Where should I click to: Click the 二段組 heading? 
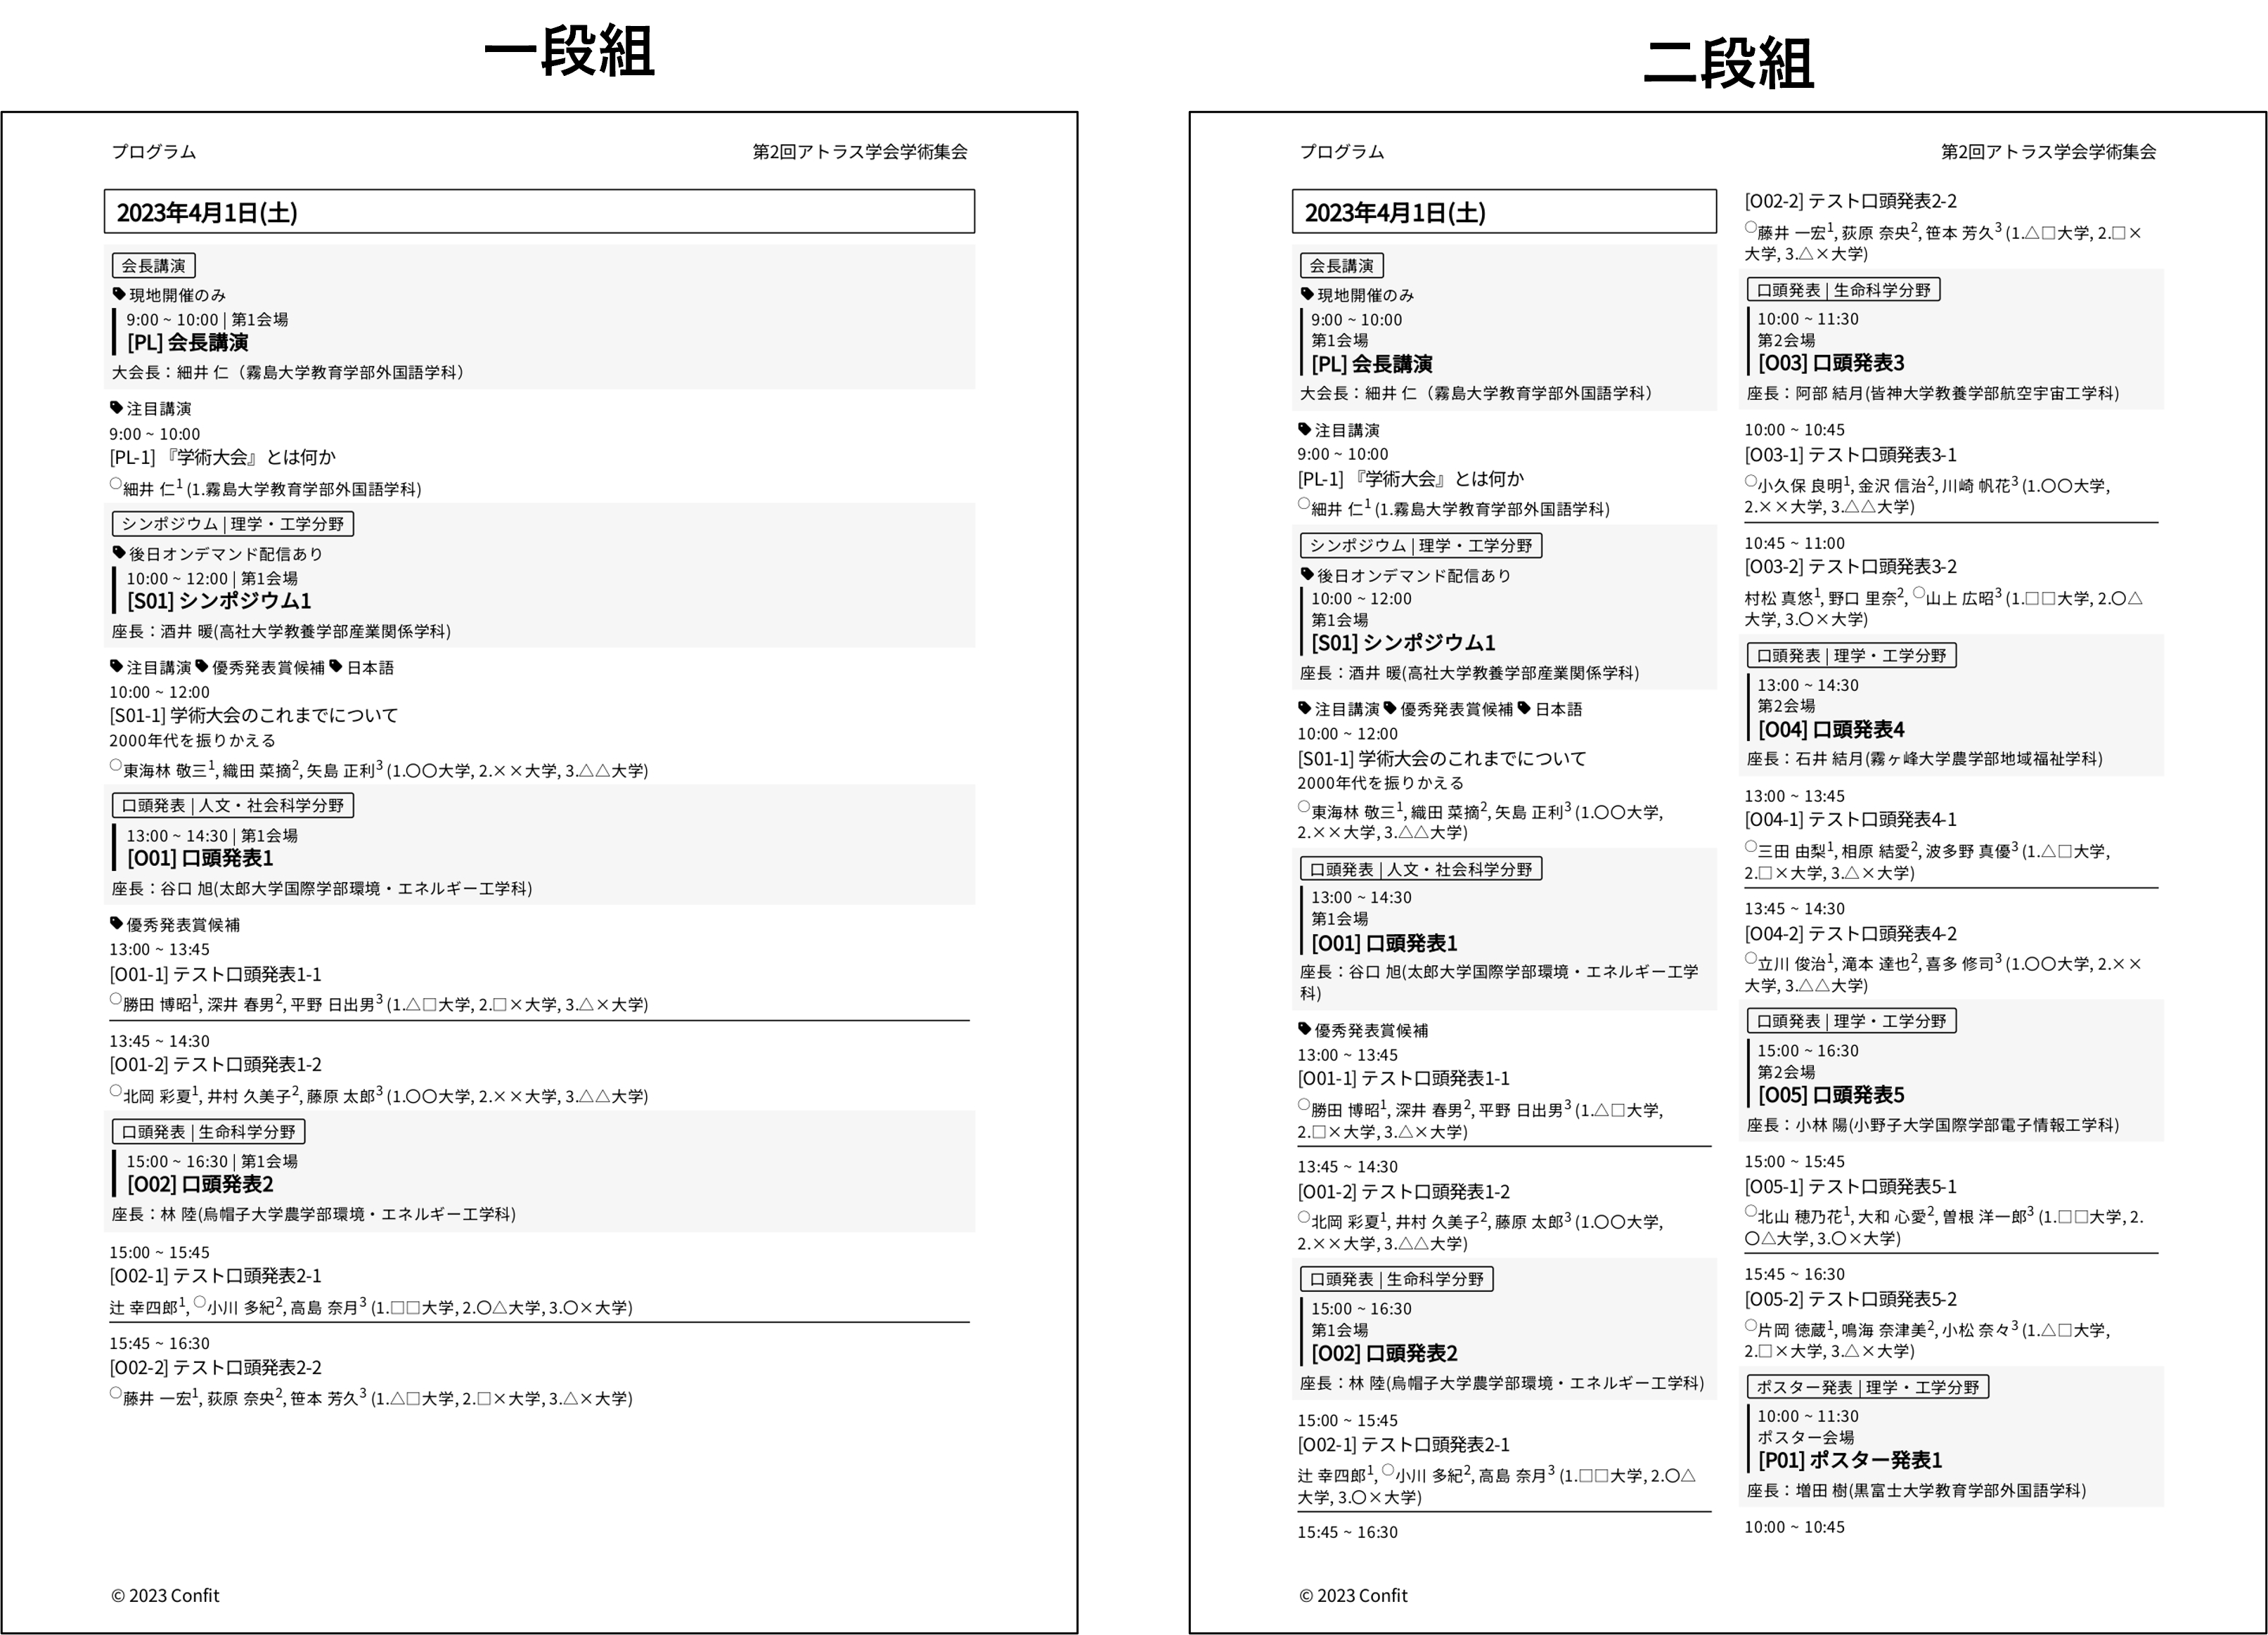pos(1728,63)
